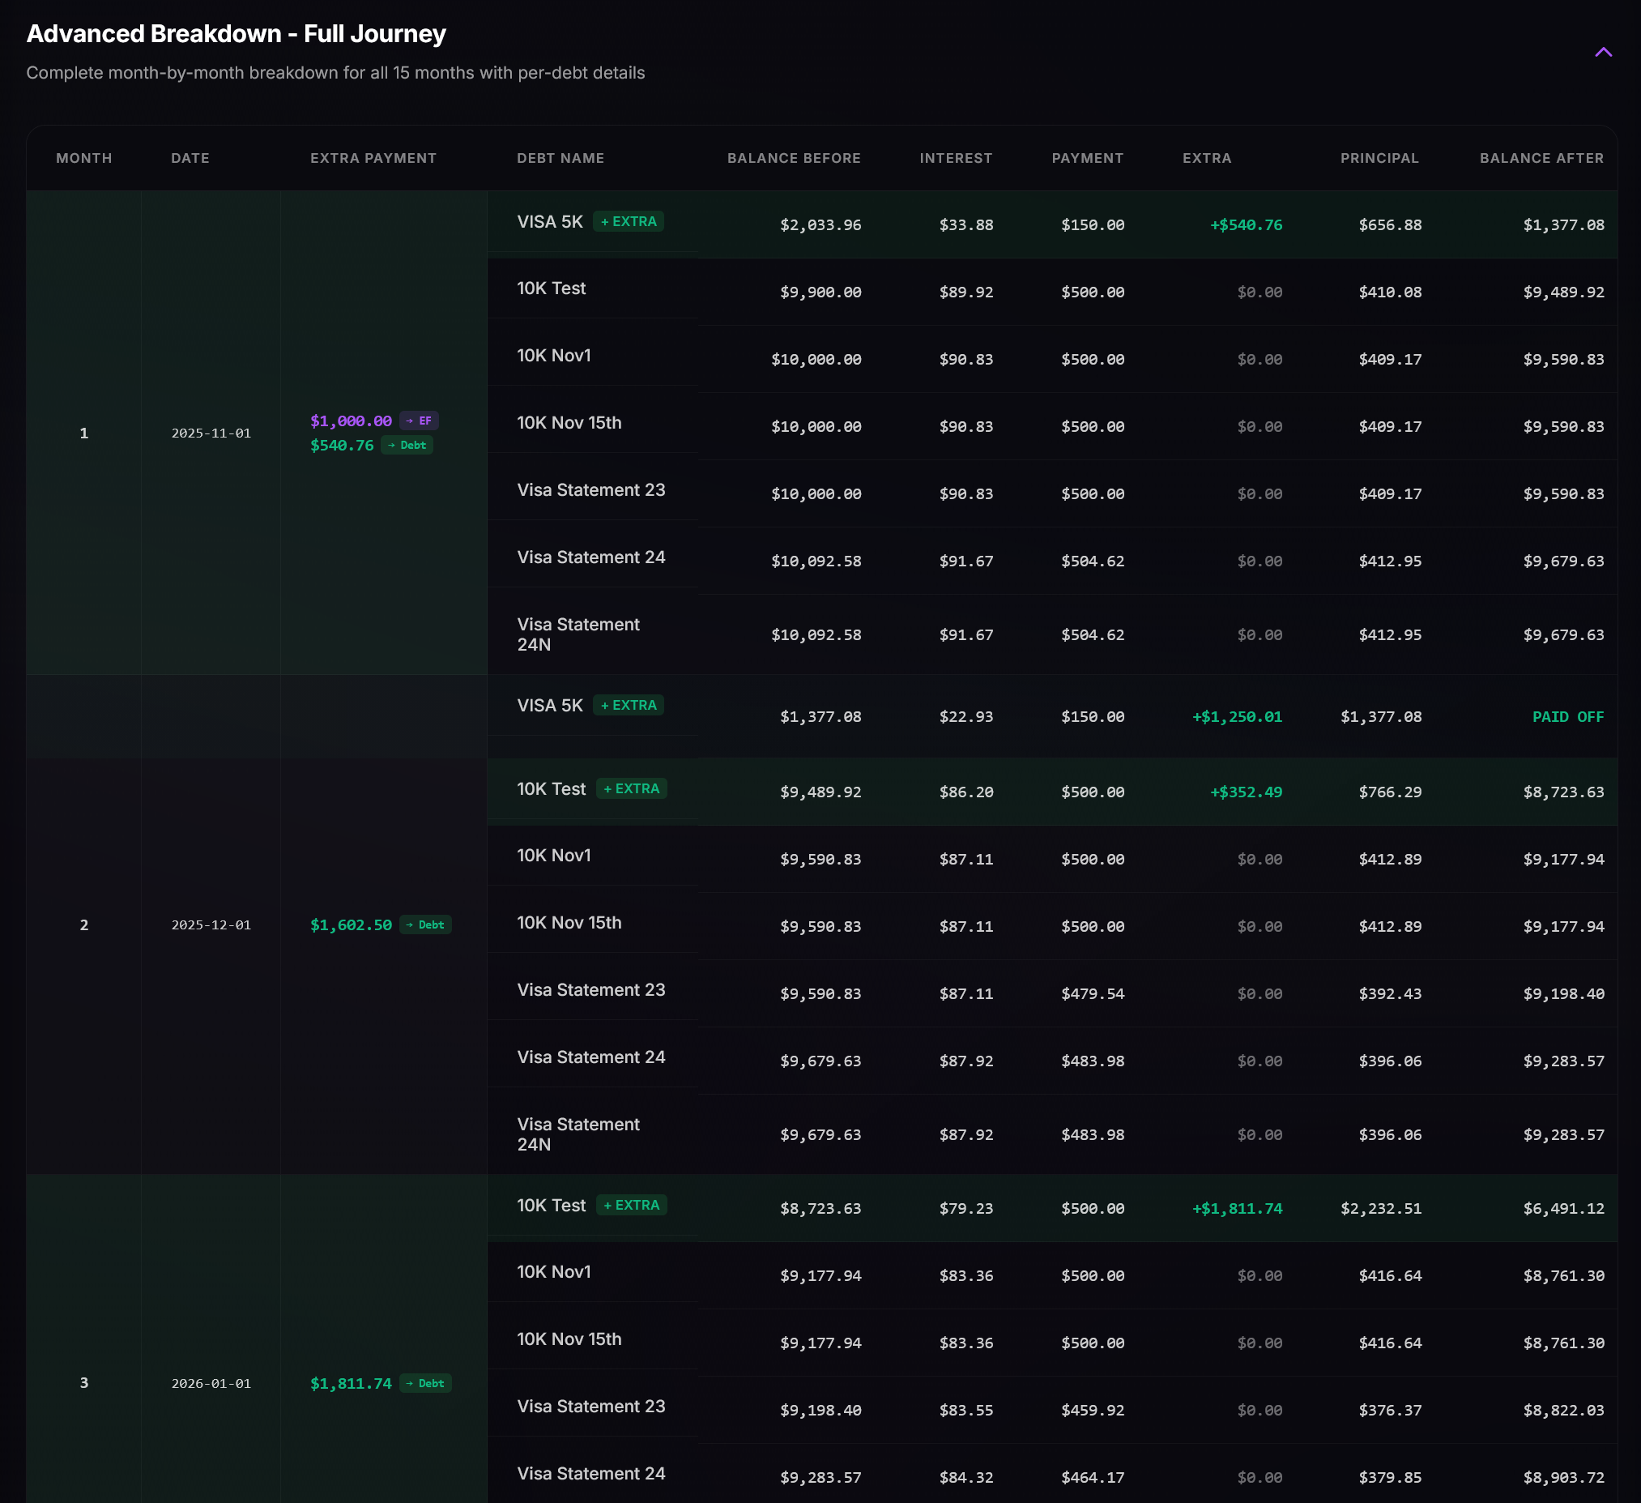The width and height of the screenshot is (1641, 1503).
Task: Click the EF badge next to $1,000.00
Action: (x=420, y=421)
